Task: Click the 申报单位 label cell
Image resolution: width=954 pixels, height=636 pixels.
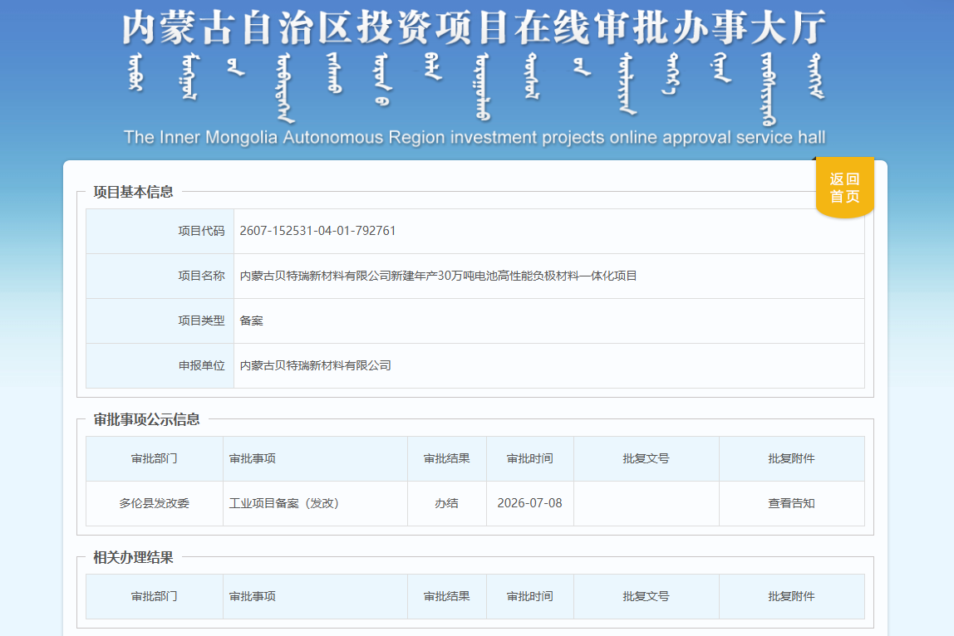Action: coord(160,366)
